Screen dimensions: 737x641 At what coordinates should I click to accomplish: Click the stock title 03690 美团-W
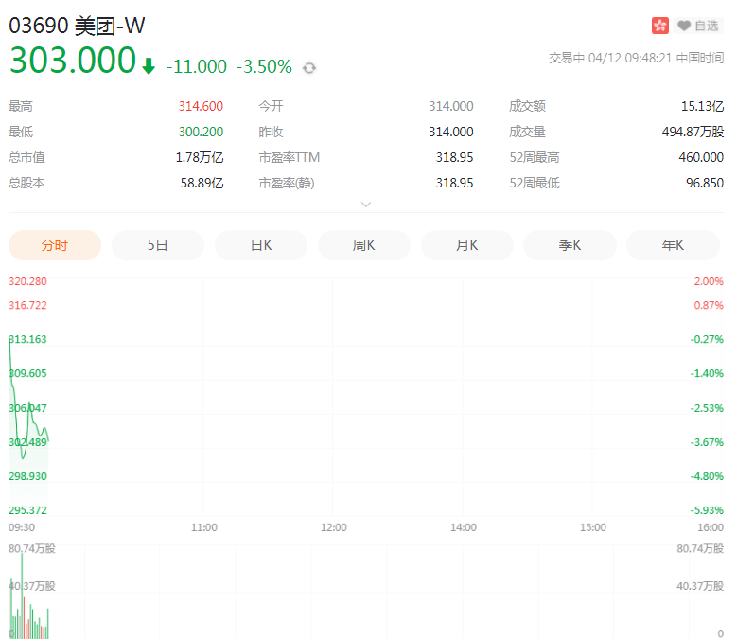pos(78,26)
